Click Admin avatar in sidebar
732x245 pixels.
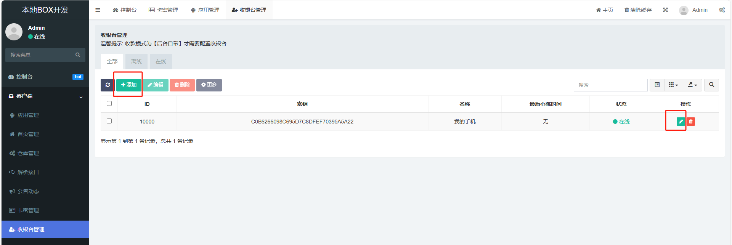tap(14, 32)
